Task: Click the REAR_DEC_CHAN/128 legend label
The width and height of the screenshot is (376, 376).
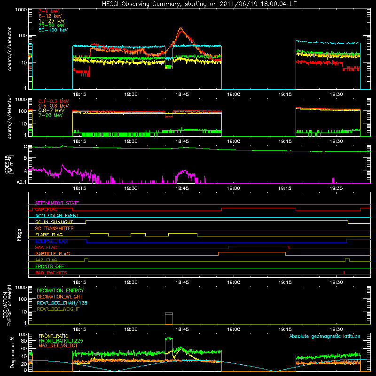Action: click(62, 303)
